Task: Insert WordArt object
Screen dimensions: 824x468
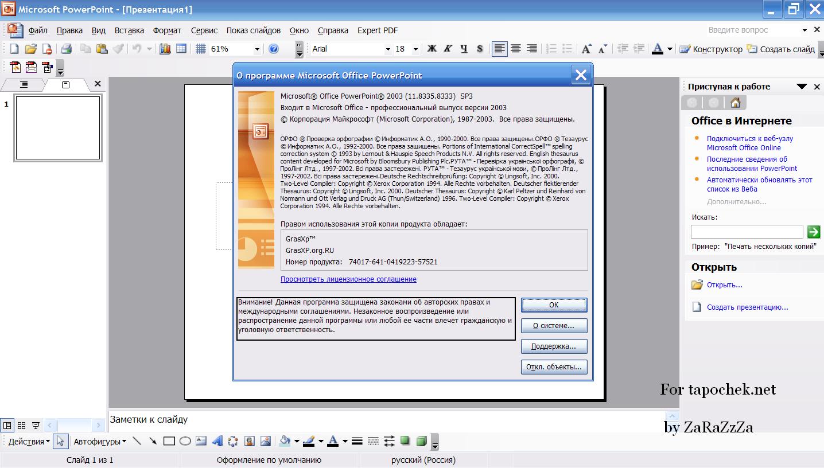Action: (217, 441)
